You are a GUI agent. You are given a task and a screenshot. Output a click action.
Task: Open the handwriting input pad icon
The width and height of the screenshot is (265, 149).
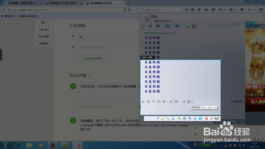[x=171, y=102]
